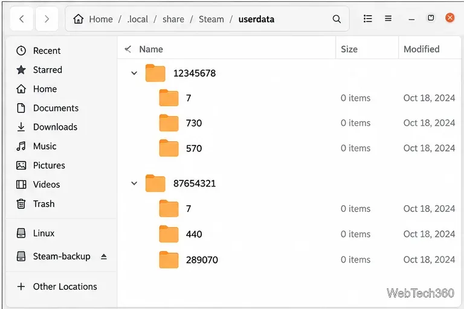Open Other Locations in the sidebar
This screenshot has height=309, width=464.
[65, 286]
